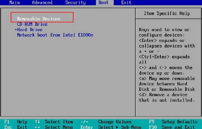Select Network boot from Intel E1000e

pyautogui.click(x=55, y=35)
